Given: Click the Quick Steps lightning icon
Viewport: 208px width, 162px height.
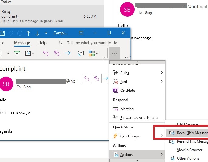Looking at the screenshot, I should click(x=116, y=136).
